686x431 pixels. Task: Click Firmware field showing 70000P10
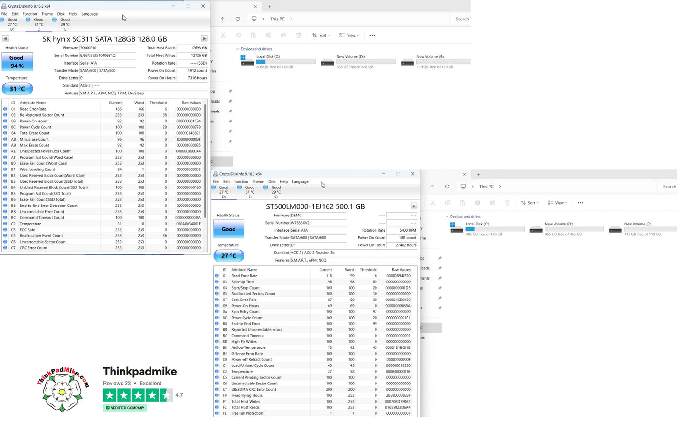pyautogui.click(x=107, y=48)
